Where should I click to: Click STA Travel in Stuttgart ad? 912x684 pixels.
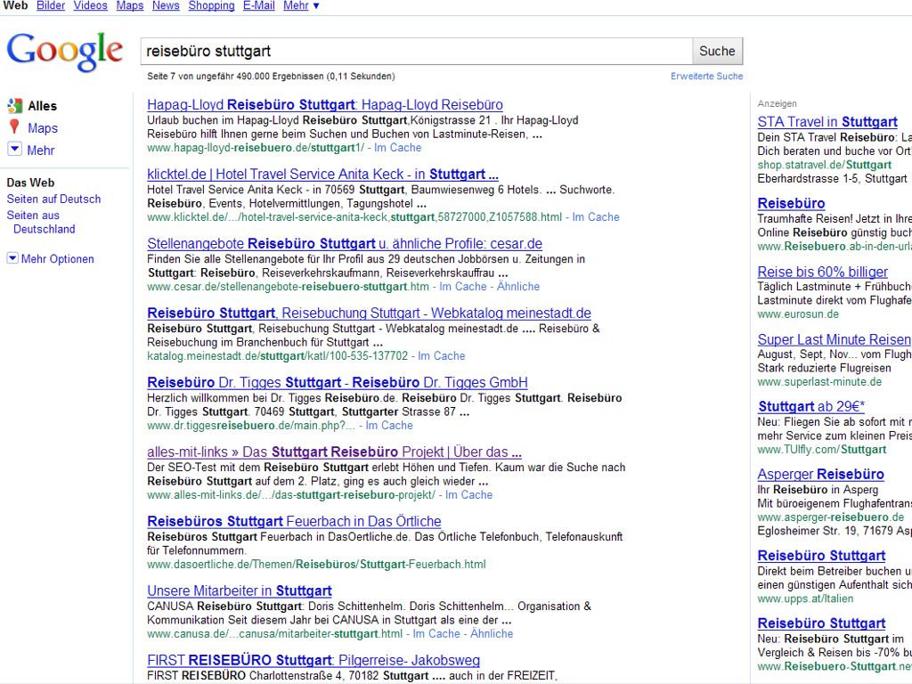[x=826, y=122]
